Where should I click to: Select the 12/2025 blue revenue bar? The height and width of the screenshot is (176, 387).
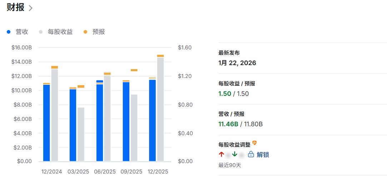click(x=153, y=121)
